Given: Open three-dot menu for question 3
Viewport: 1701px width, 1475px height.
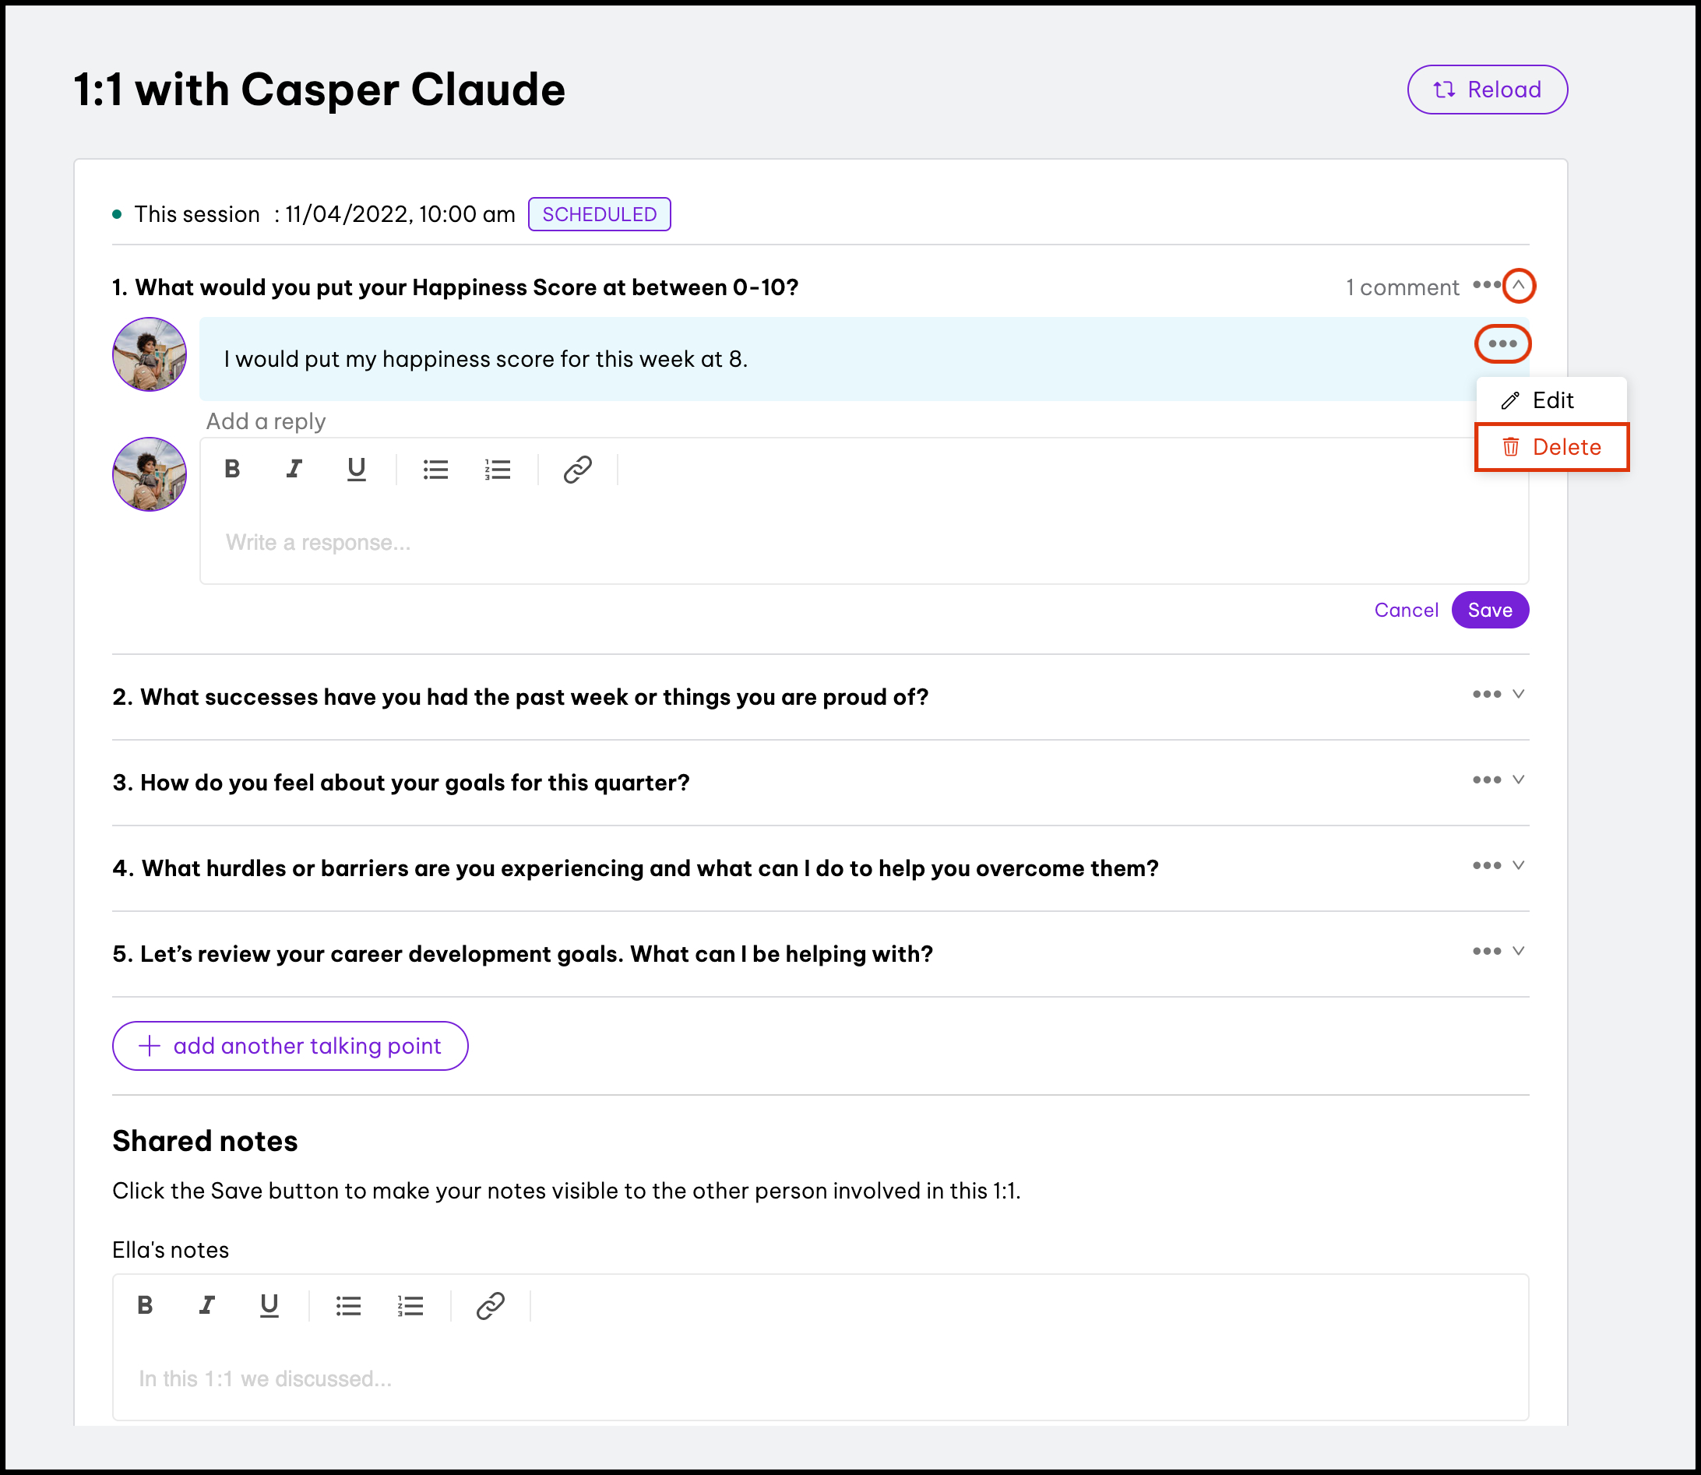Looking at the screenshot, I should coord(1486,780).
